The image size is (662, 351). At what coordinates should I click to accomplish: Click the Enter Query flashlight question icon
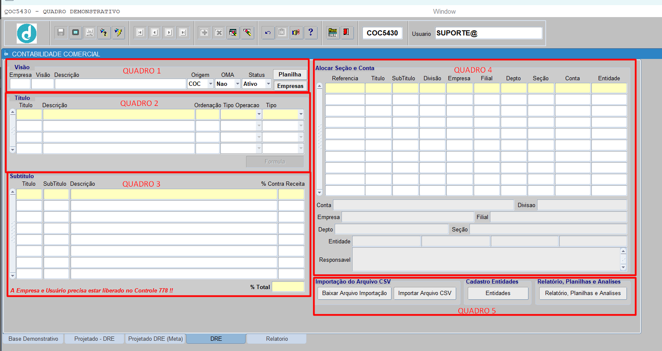pos(104,32)
